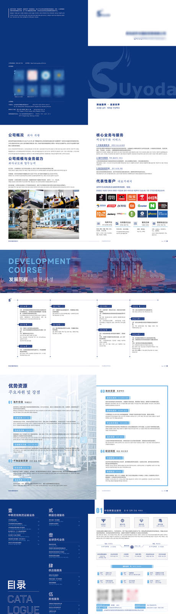Click the Taobao (淘宝) orange logo
Image resolution: width=176 pixels, height=614 pixels.
click(132, 197)
